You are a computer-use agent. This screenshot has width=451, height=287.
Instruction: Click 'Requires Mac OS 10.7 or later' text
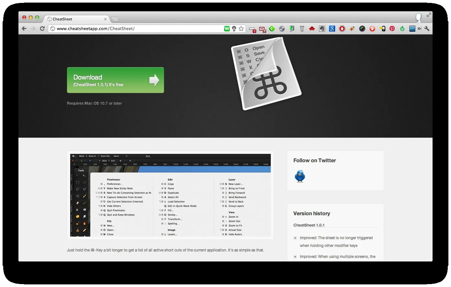pos(94,103)
